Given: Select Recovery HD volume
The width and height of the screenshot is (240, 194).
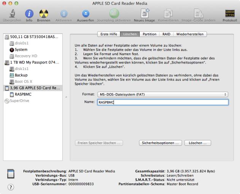Looking at the screenshot, I should [x=33, y=56].
